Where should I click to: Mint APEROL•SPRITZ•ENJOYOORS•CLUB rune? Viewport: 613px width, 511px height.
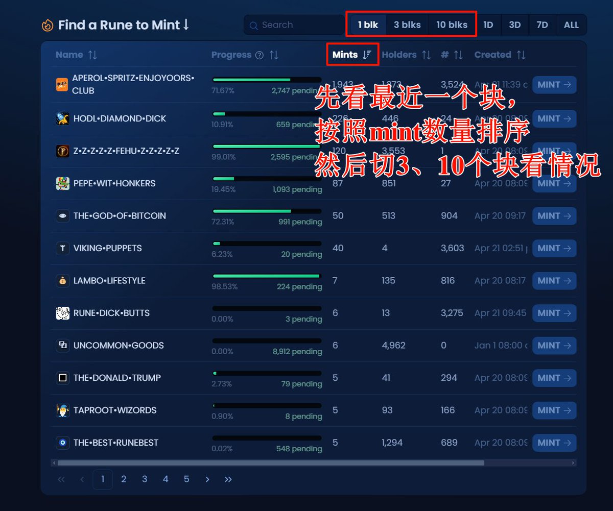(554, 85)
